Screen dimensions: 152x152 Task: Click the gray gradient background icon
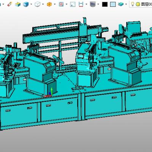tap(93, 4)
